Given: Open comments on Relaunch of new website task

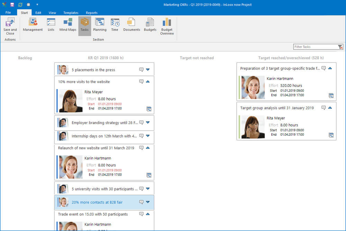Looking at the screenshot, I should coord(141,148).
